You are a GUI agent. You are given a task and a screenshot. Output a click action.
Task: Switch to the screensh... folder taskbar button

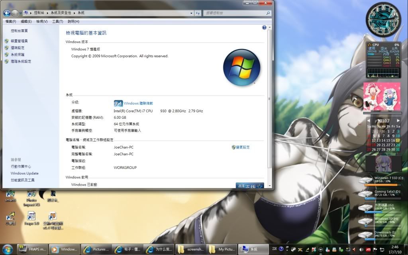[191, 249]
